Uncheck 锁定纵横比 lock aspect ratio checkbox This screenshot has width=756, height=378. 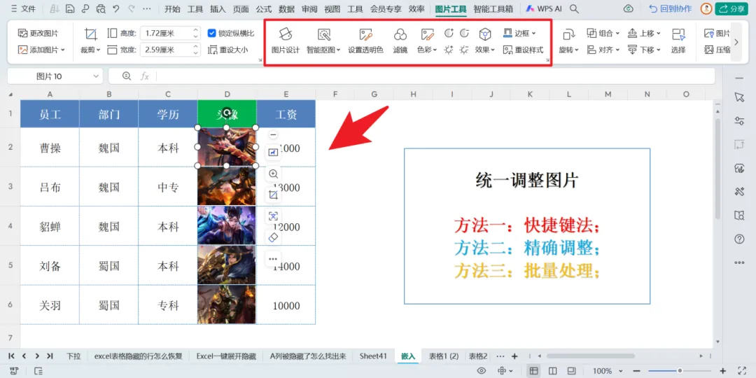(211, 34)
